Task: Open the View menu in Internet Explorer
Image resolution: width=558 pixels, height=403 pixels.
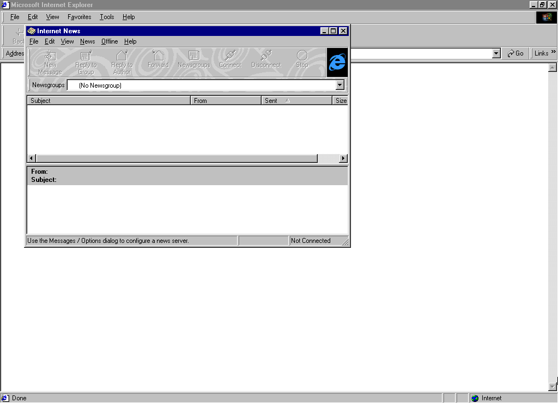Action: [53, 17]
